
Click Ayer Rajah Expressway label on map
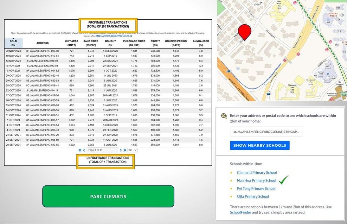point(239,89)
